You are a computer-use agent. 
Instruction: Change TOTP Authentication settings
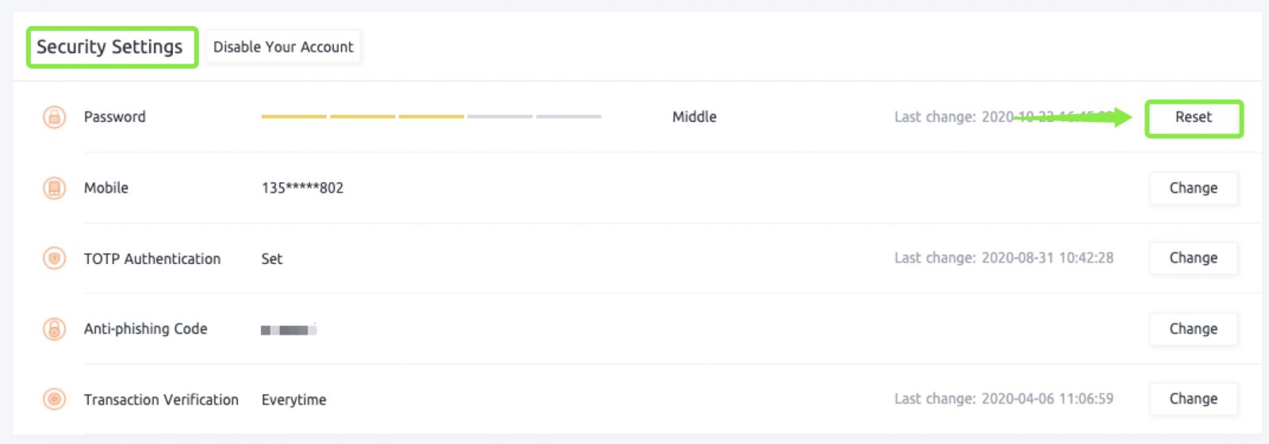point(1193,258)
